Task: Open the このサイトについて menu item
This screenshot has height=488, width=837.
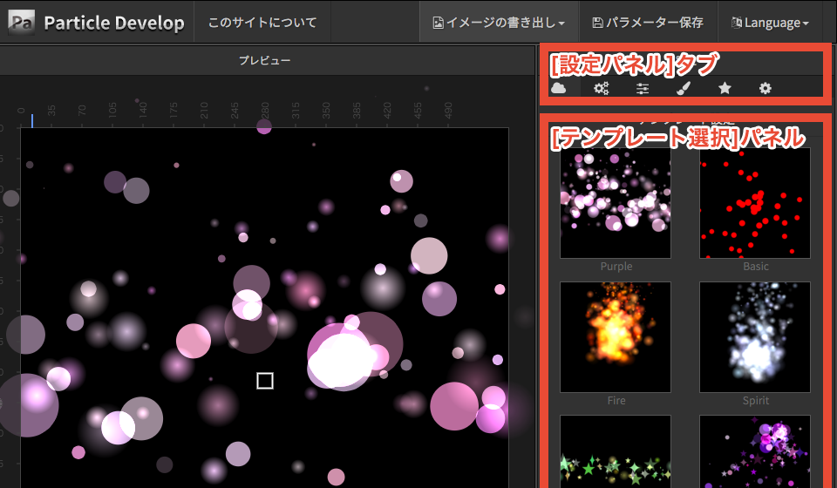Action: [262, 23]
